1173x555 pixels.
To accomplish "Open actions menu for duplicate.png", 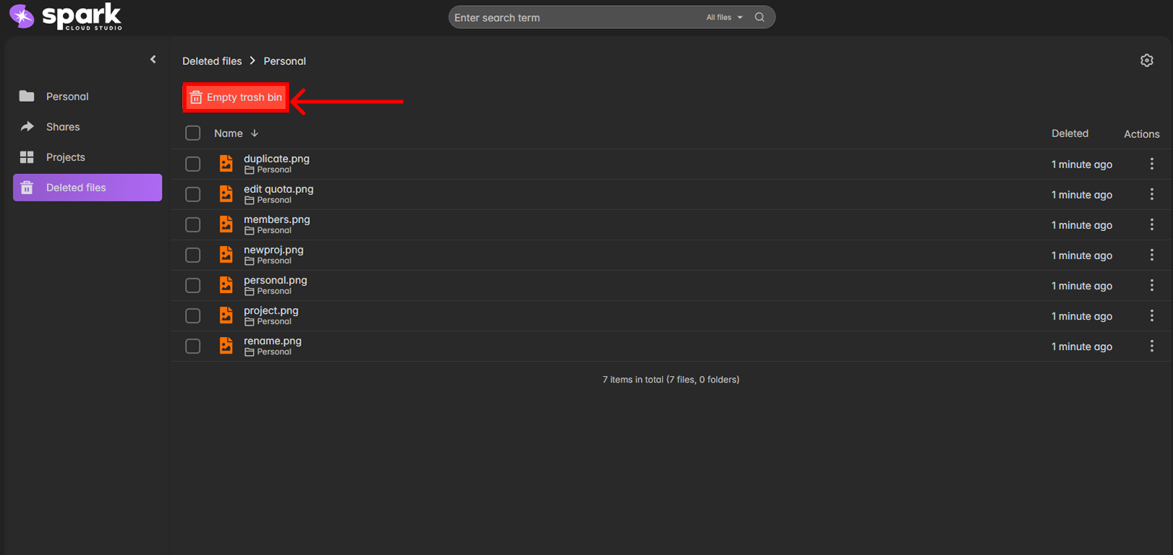I will click(x=1151, y=165).
